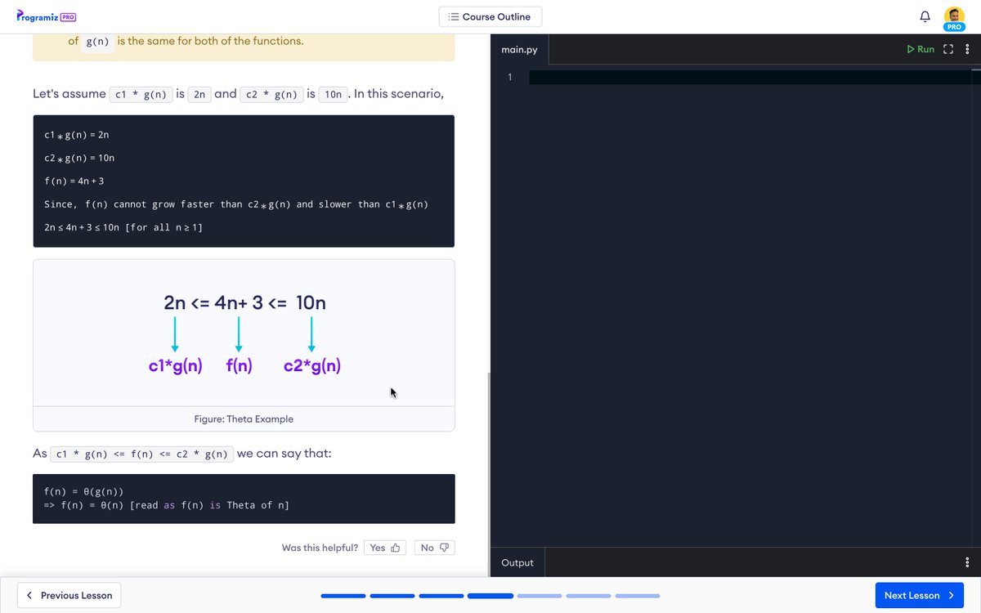981x613 pixels.
Task: Open the notifications bell
Action: (925, 16)
